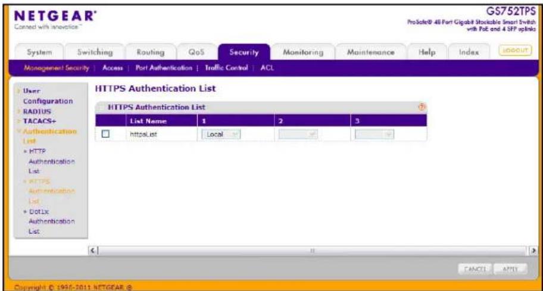Click the httpsList name cell

point(161,134)
